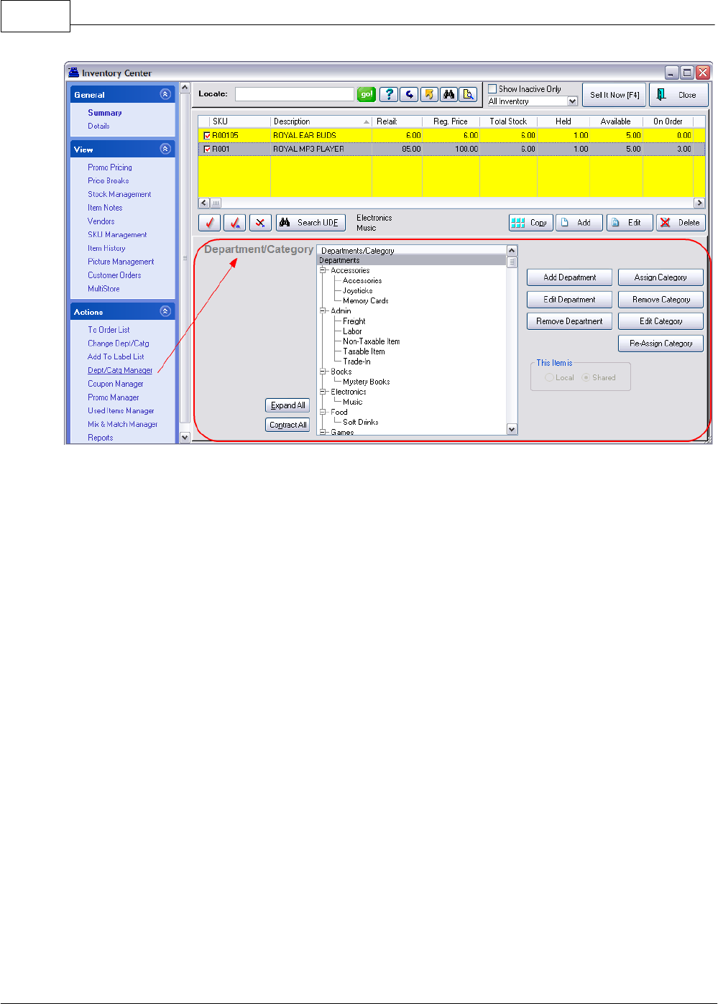Click the Remove Category button
The height and width of the screenshot is (1004, 718).
point(661,300)
